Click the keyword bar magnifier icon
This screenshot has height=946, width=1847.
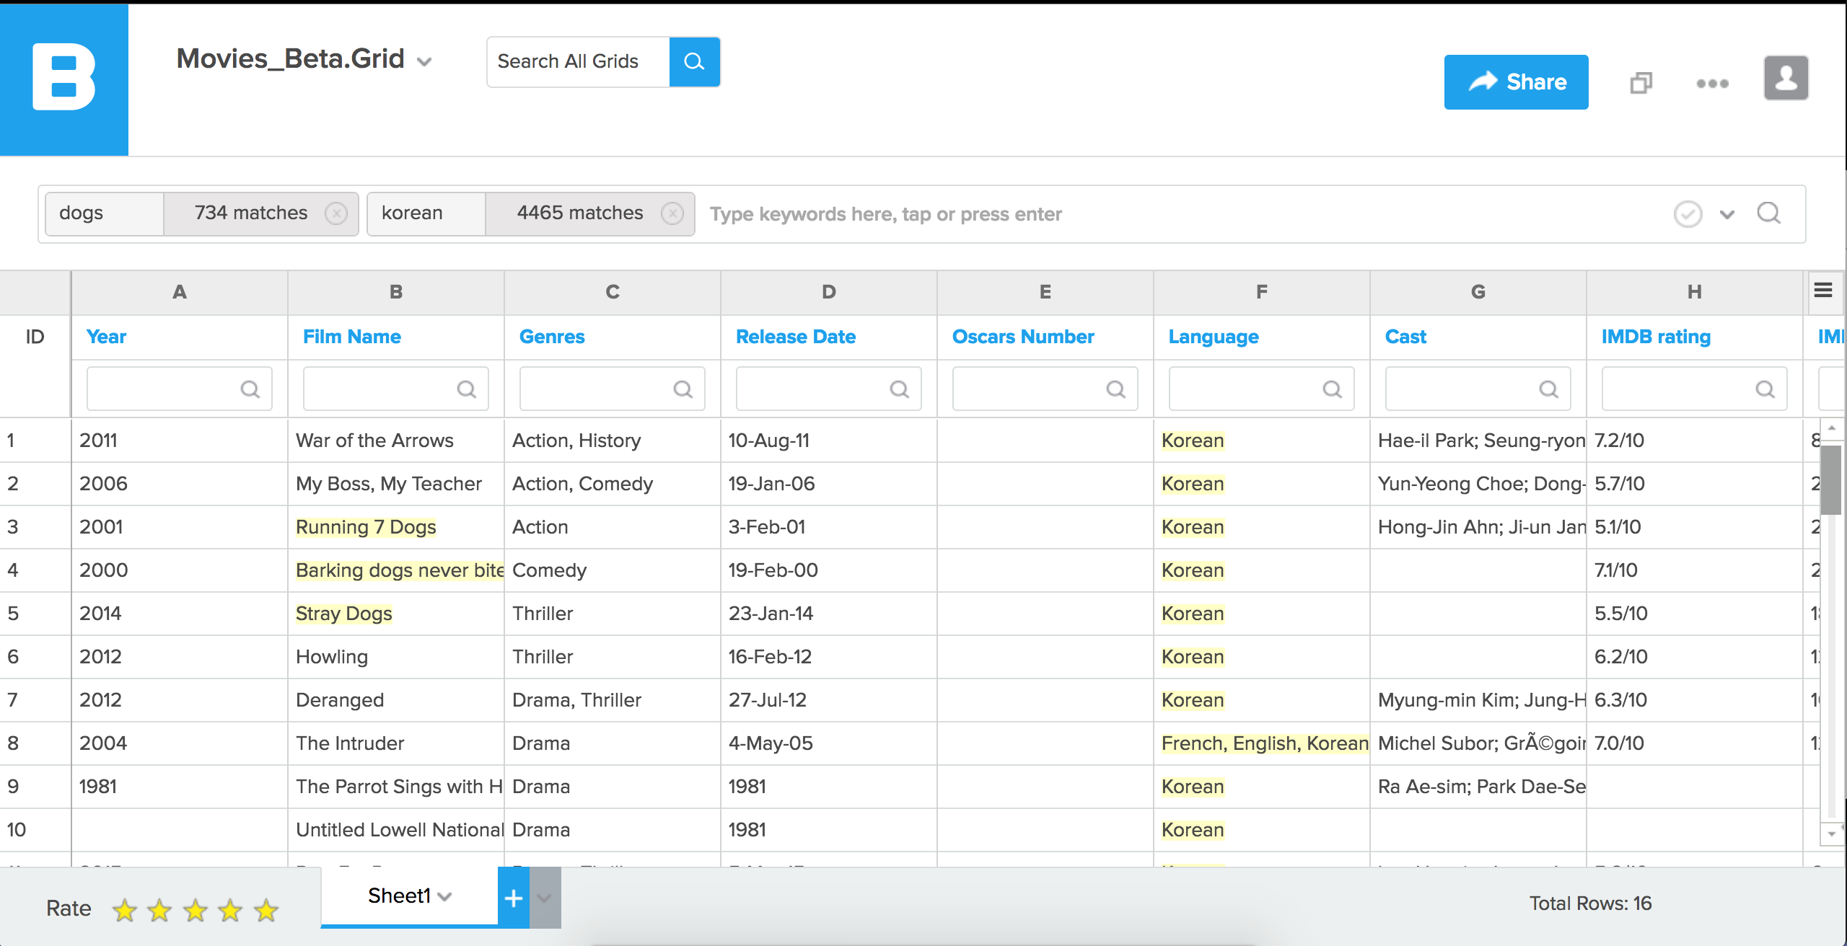click(x=1768, y=213)
